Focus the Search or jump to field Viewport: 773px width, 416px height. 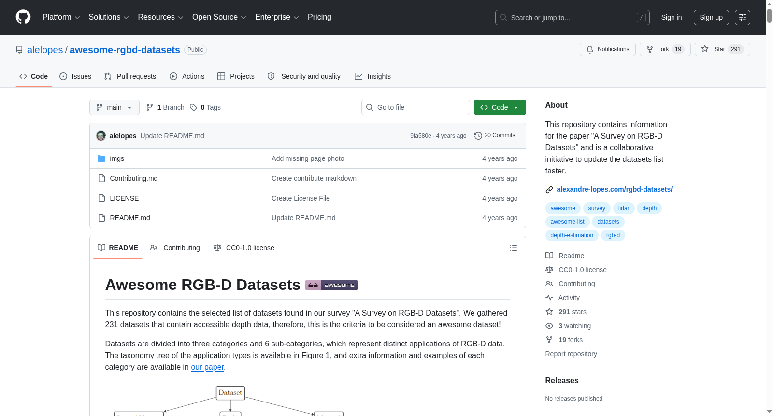[x=573, y=17]
